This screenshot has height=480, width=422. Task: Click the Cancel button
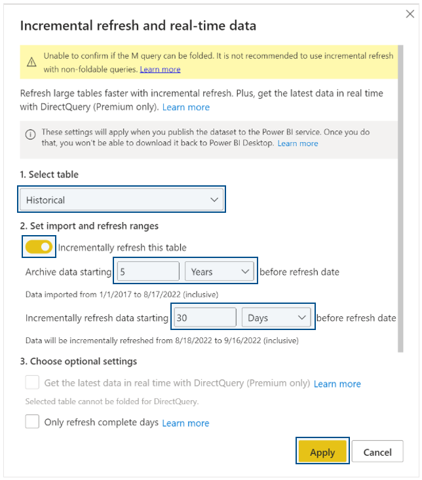click(x=377, y=451)
